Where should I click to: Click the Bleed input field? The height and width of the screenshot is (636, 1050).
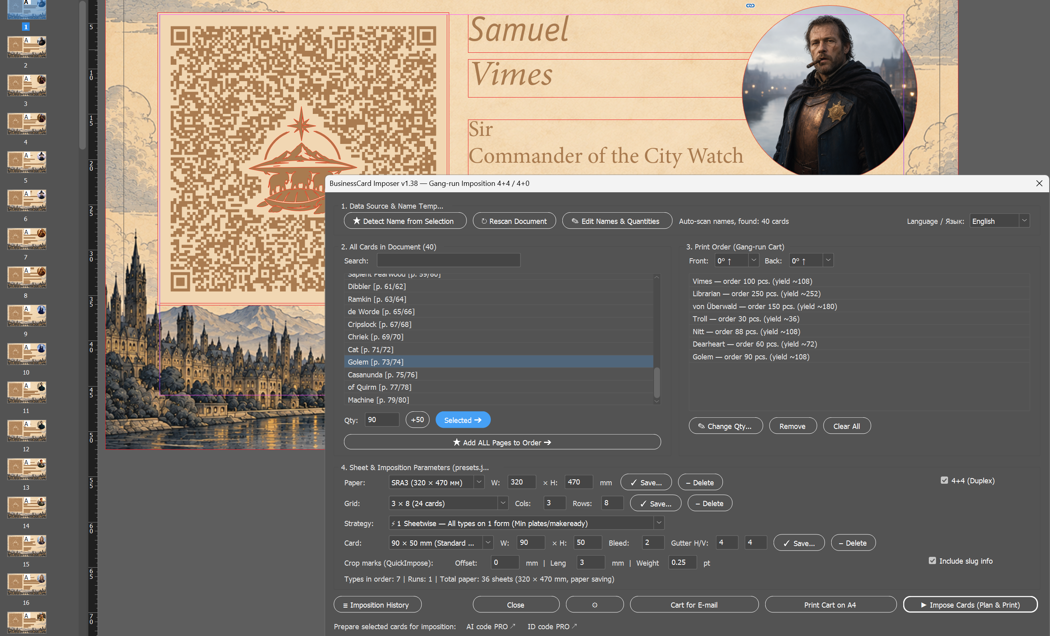[x=652, y=542]
